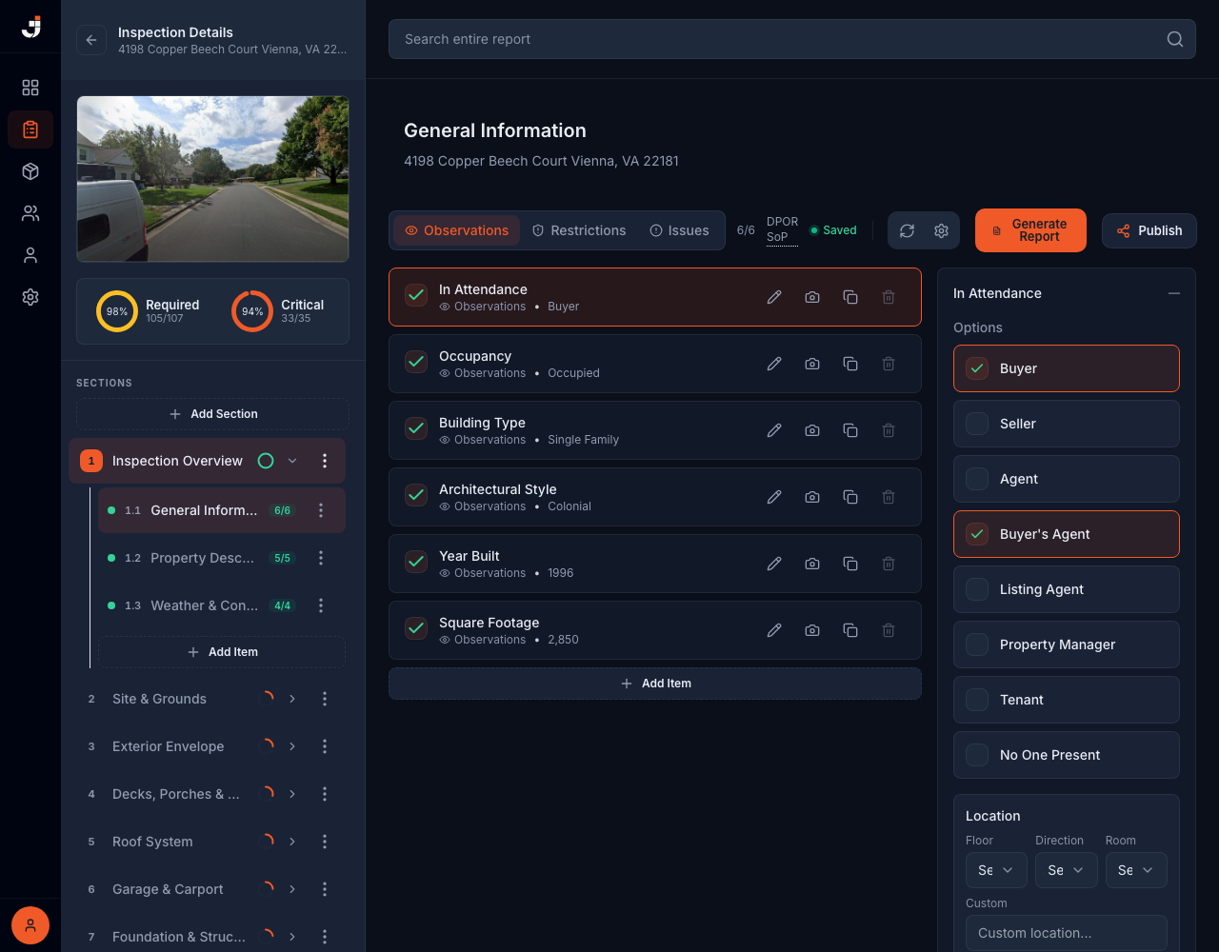
Task: Open more options for Roof System
Action: pyautogui.click(x=325, y=842)
